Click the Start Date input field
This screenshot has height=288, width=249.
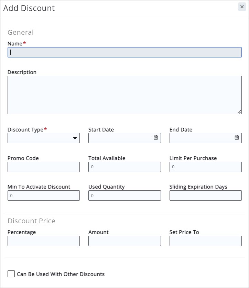tap(120, 138)
